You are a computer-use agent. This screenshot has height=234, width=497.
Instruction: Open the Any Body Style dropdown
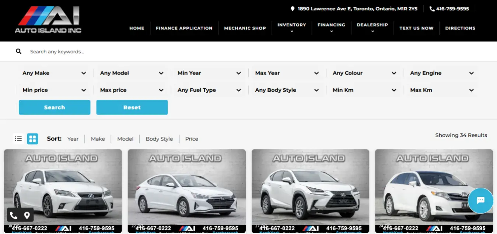tap(287, 90)
